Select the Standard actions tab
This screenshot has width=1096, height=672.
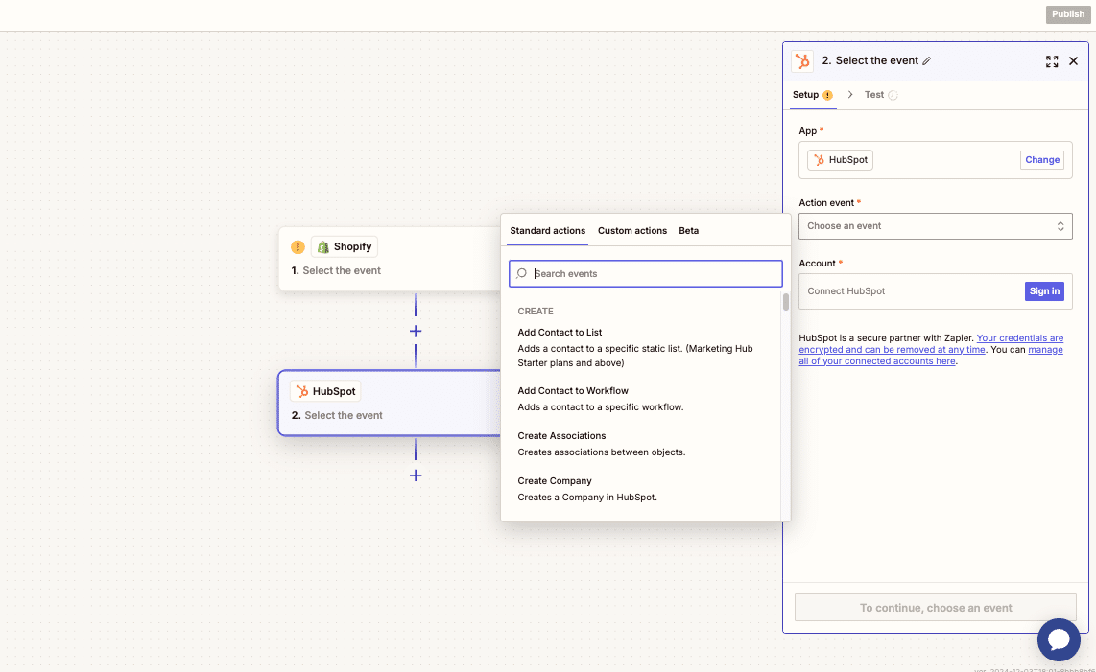tap(547, 230)
